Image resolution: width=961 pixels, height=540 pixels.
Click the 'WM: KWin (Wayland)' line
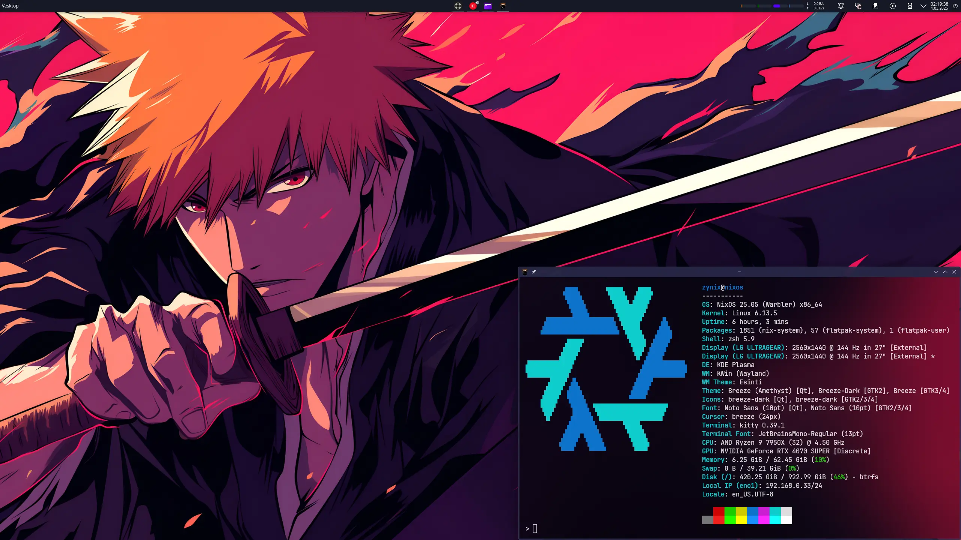click(x=736, y=373)
